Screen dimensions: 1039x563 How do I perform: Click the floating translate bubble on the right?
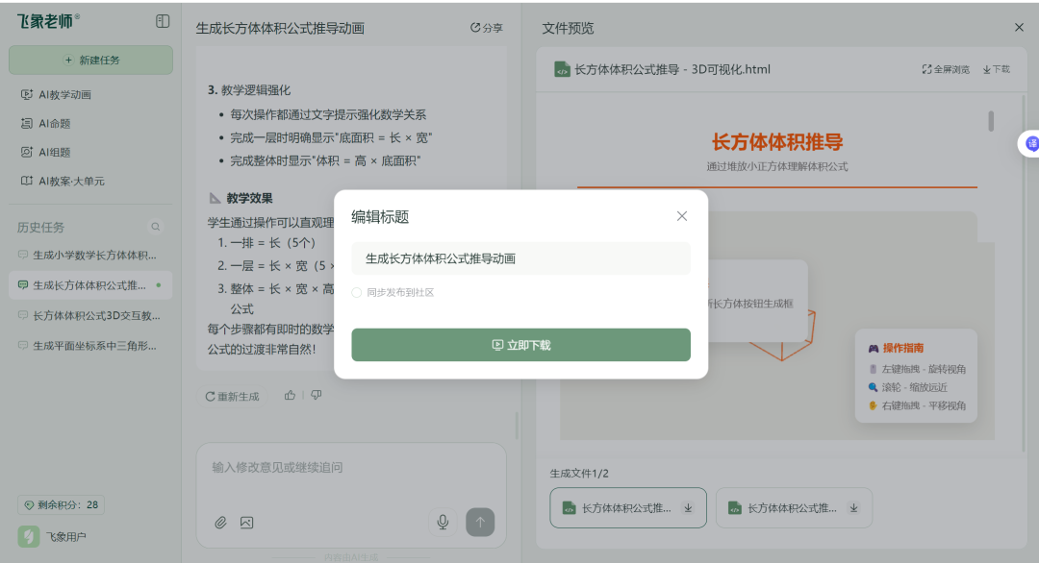(x=1032, y=143)
